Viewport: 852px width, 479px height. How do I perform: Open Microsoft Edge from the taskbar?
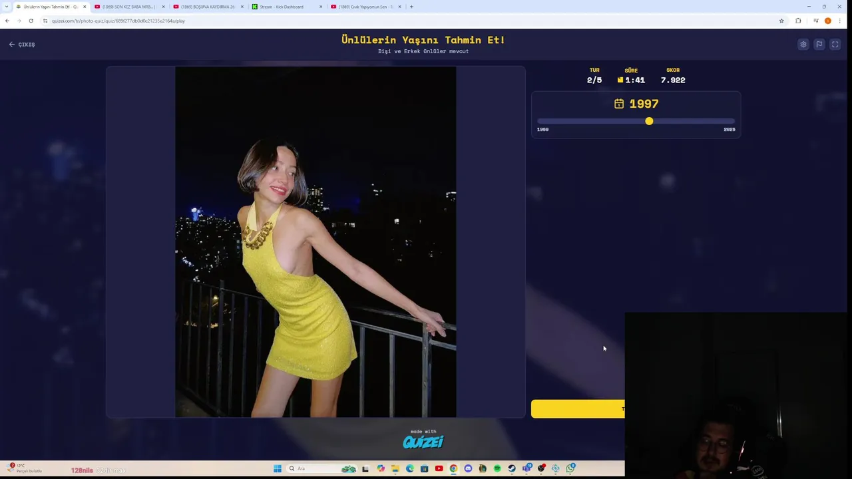410,468
